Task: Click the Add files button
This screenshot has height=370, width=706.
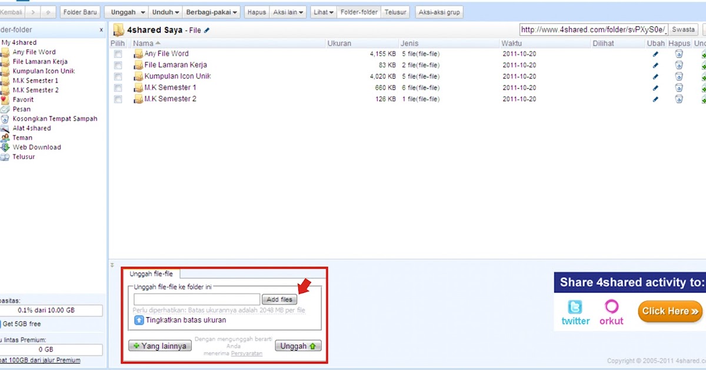Action: click(279, 300)
